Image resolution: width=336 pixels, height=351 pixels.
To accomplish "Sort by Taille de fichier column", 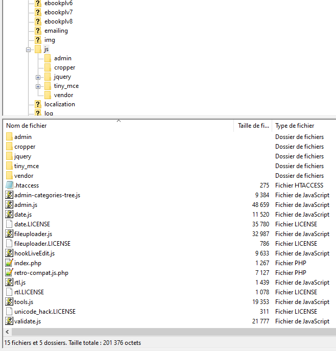I will [x=253, y=126].
